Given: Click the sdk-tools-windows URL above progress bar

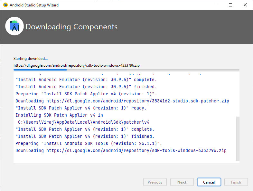Looking at the screenshot, I should [x=77, y=65].
